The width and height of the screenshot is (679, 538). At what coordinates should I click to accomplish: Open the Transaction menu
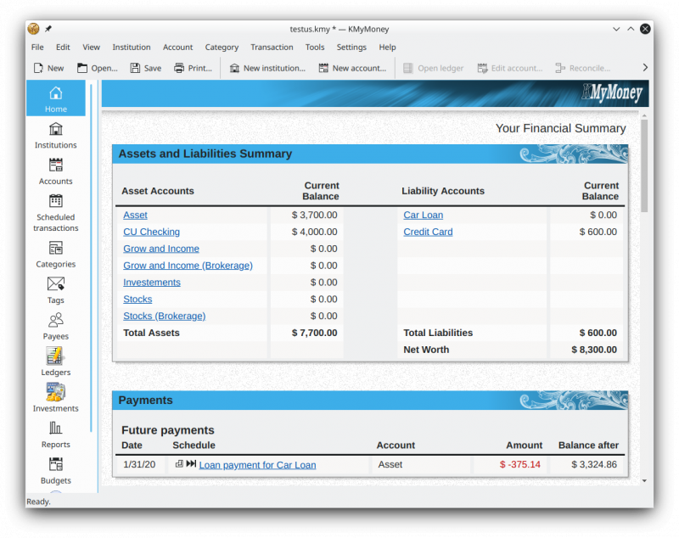point(272,48)
